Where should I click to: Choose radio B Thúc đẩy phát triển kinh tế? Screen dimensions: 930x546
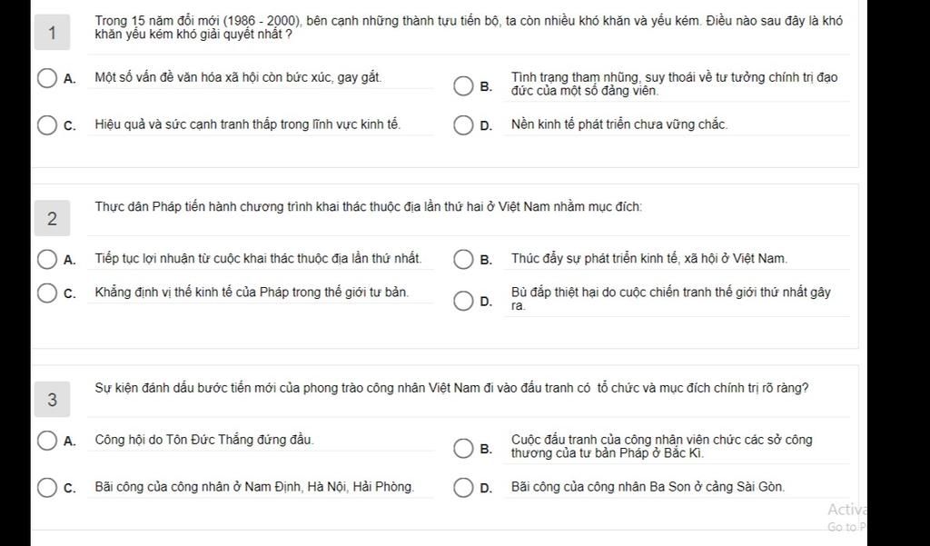click(x=463, y=259)
